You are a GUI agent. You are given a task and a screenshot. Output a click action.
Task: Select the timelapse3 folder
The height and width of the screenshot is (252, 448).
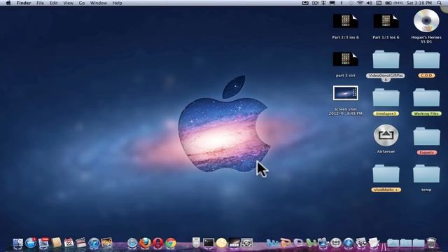pos(386,102)
